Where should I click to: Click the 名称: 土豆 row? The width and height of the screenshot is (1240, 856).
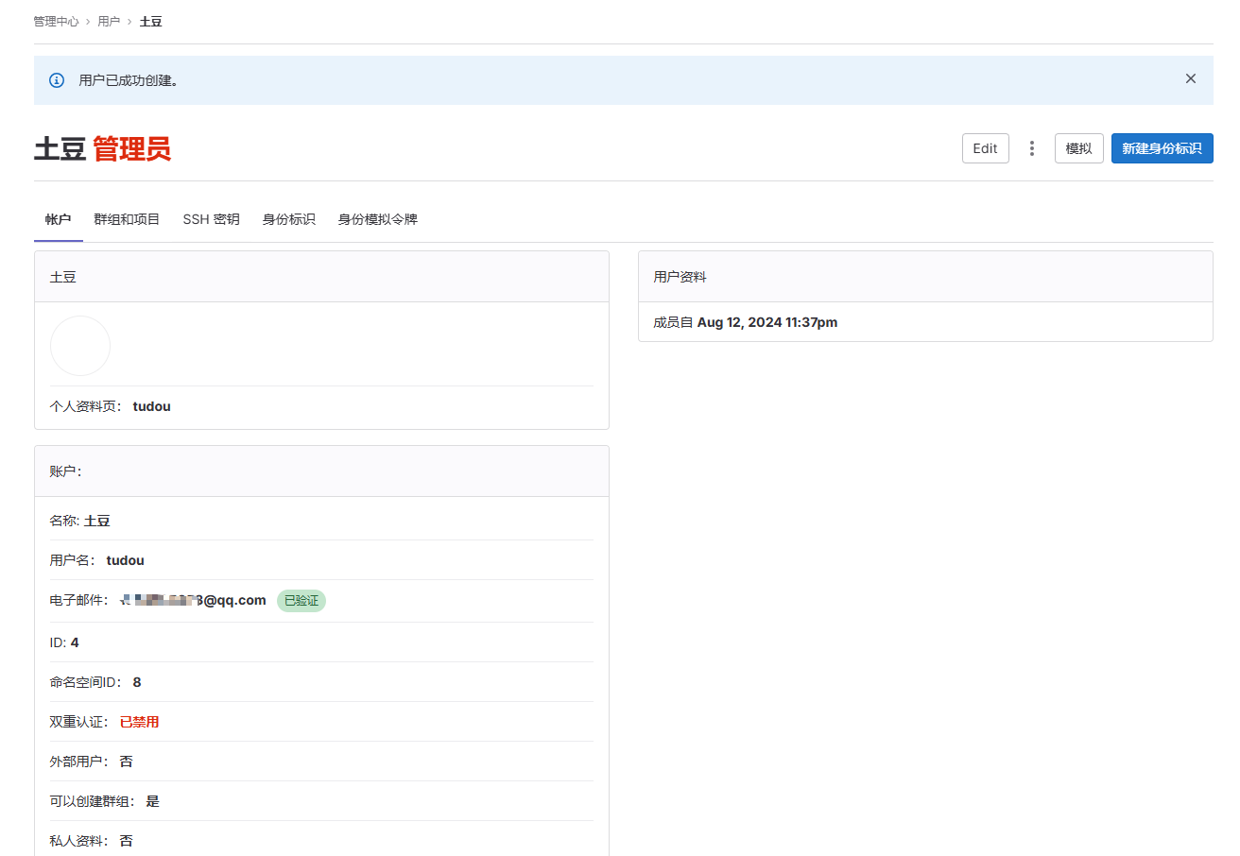pos(321,521)
